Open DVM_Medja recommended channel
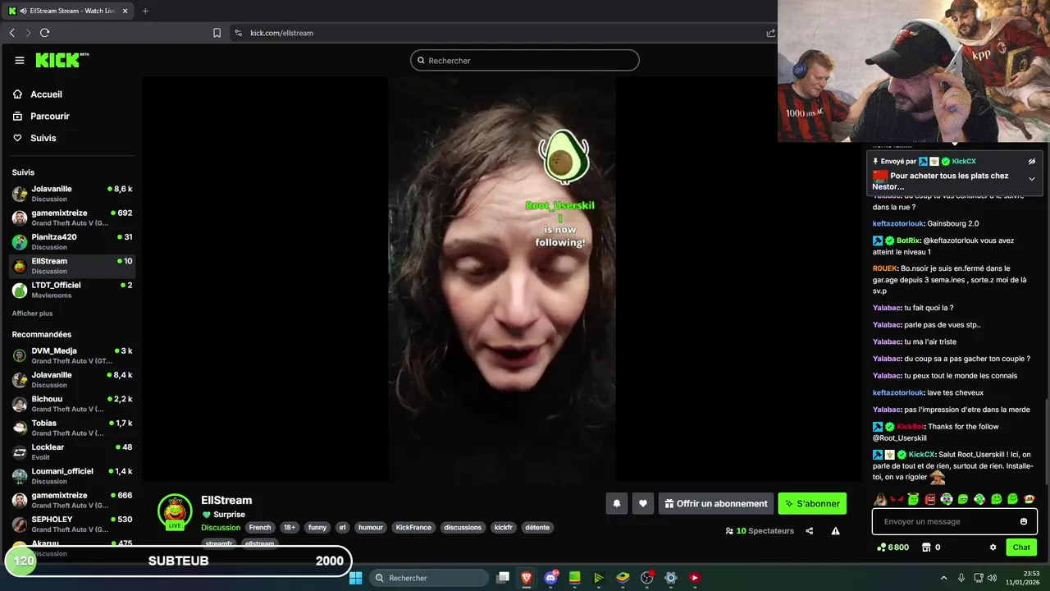This screenshot has width=1050, height=591. [72, 355]
